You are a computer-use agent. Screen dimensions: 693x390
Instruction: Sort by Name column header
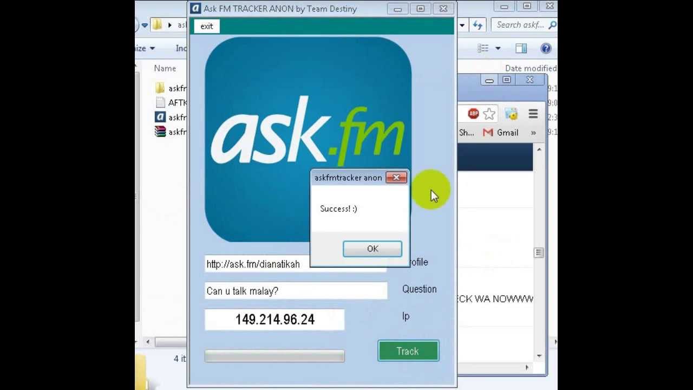pyautogui.click(x=165, y=68)
